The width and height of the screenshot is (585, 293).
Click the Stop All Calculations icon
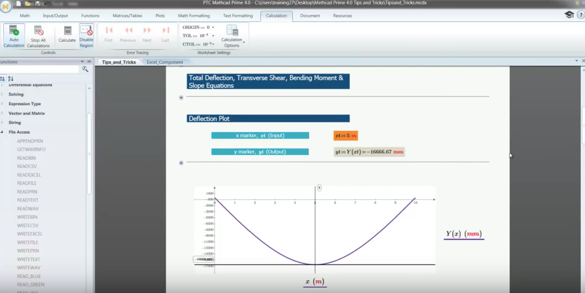(38, 36)
